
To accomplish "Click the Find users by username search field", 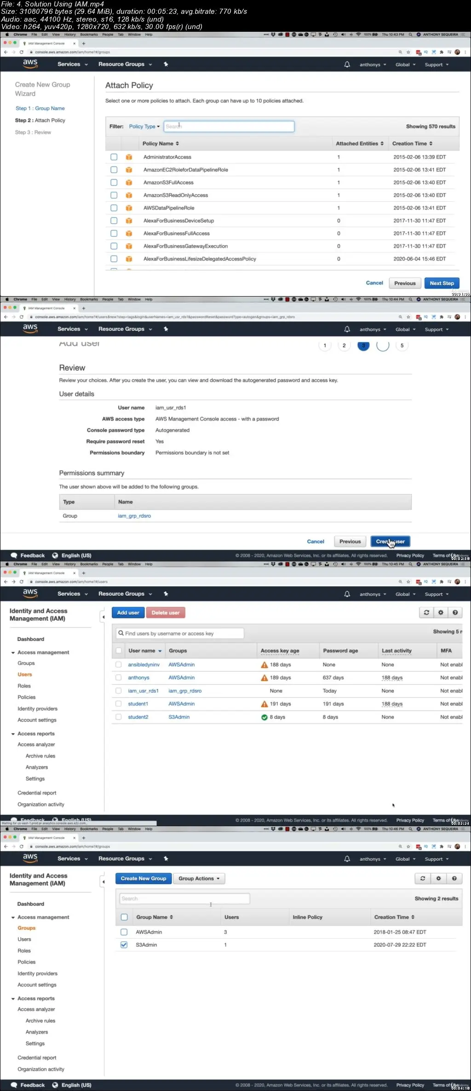I will (179, 633).
